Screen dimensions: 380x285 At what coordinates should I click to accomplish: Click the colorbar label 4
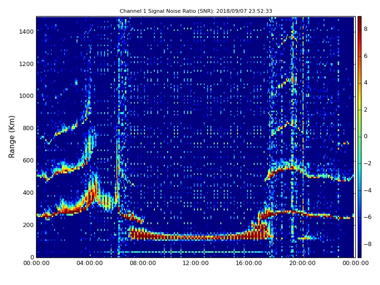click(366, 83)
